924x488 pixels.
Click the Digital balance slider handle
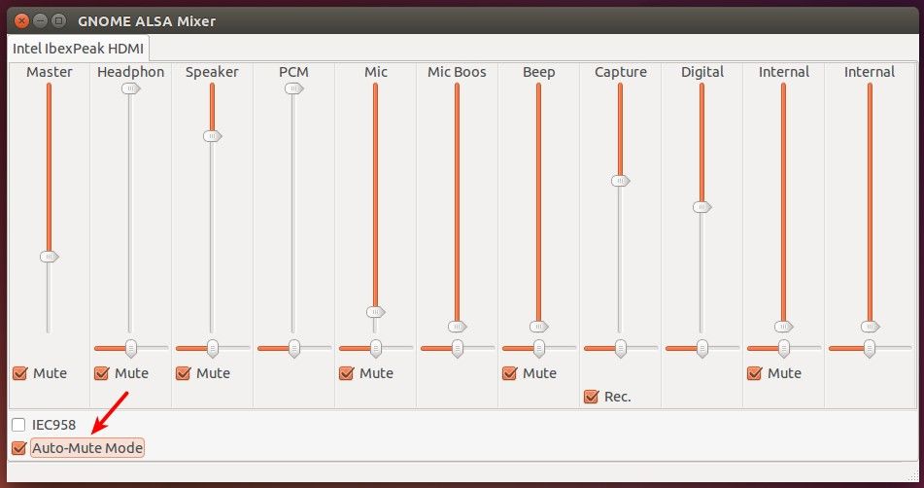coord(702,349)
